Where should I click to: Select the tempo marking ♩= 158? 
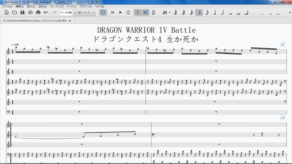[x=15, y=45]
